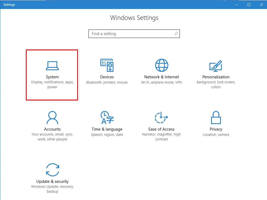Click the 'Speech, region, date' description

click(x=107, y=135)
